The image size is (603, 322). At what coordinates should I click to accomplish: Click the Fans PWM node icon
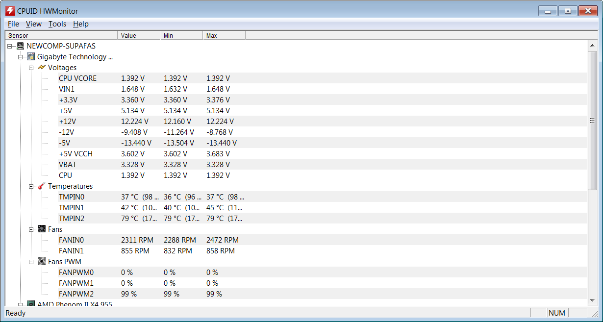click(x=42, y=262)
